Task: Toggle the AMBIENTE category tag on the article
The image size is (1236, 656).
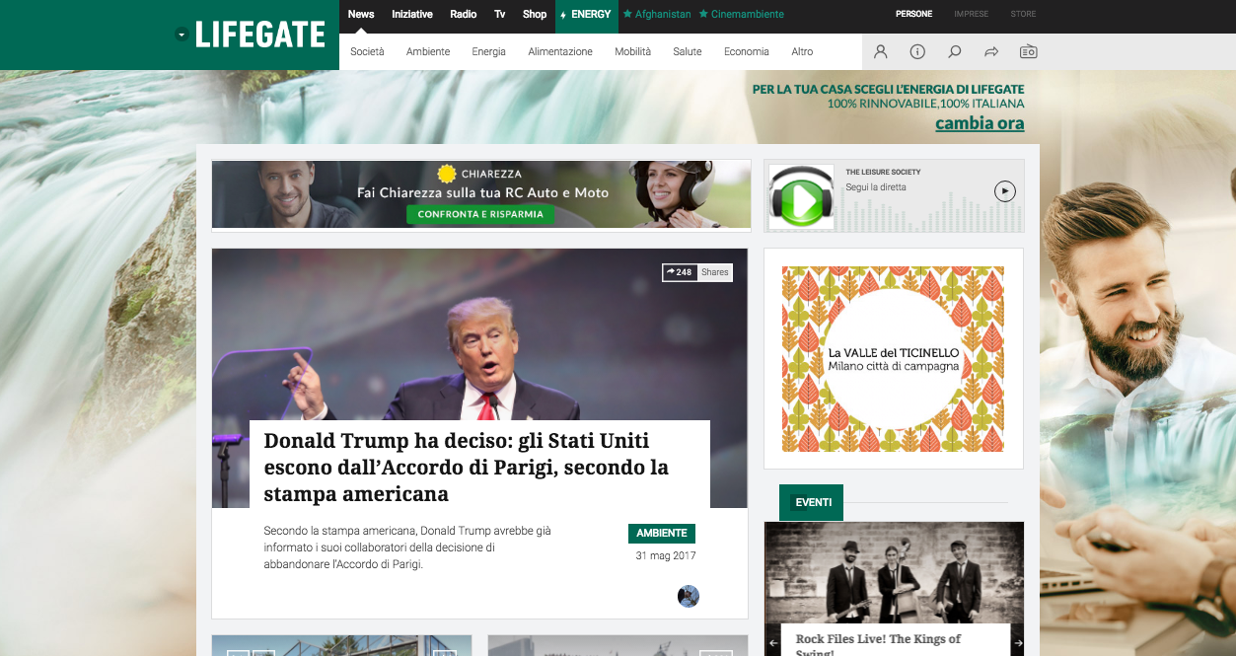Action: click(x=662, y=533)
